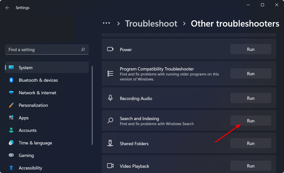Image resolution: width=284 pixels, height=173 pixels.
Task: Click the Shared Folders network icon
Action: pos(110,143)
